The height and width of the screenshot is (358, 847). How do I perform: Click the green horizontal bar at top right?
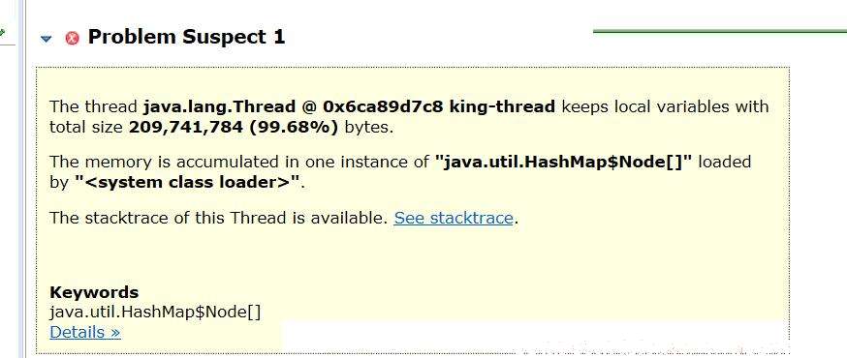coord(719,31)
